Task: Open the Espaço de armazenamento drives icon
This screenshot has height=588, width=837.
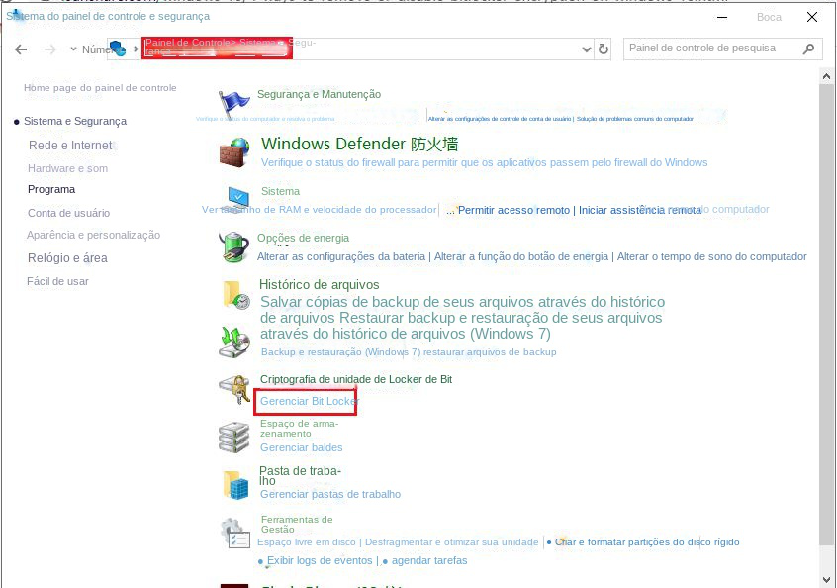Action: click(x=234, y=436)
